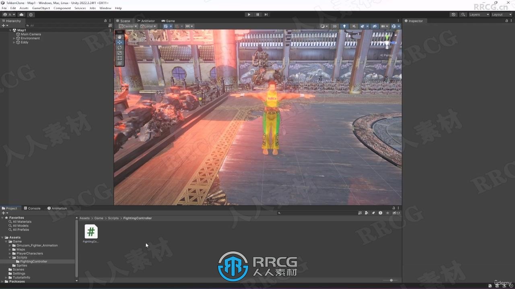Switch to the Scene tab
The height and width of the screenshot is (289, 515).
[123, 21]
